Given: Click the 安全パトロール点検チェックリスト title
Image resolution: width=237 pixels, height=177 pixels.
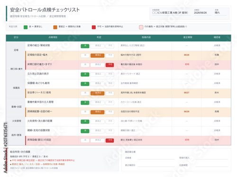Looking at the screenshot, I should click(x=45, y=10).
